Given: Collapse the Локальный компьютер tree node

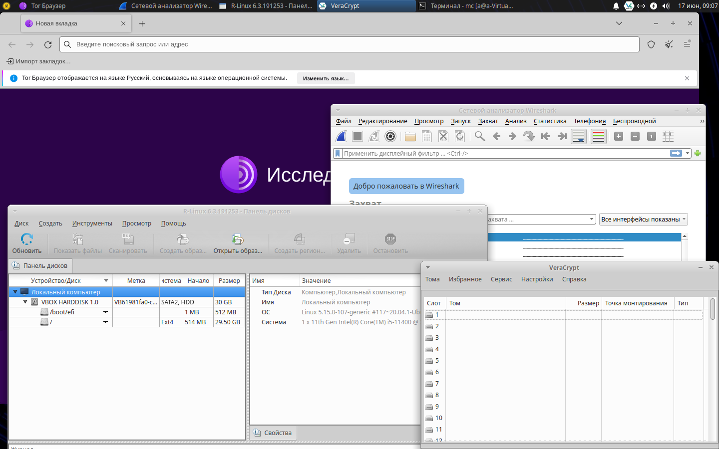Looking at the screenshot, I should pyautogui.click(x=15, y=292).
